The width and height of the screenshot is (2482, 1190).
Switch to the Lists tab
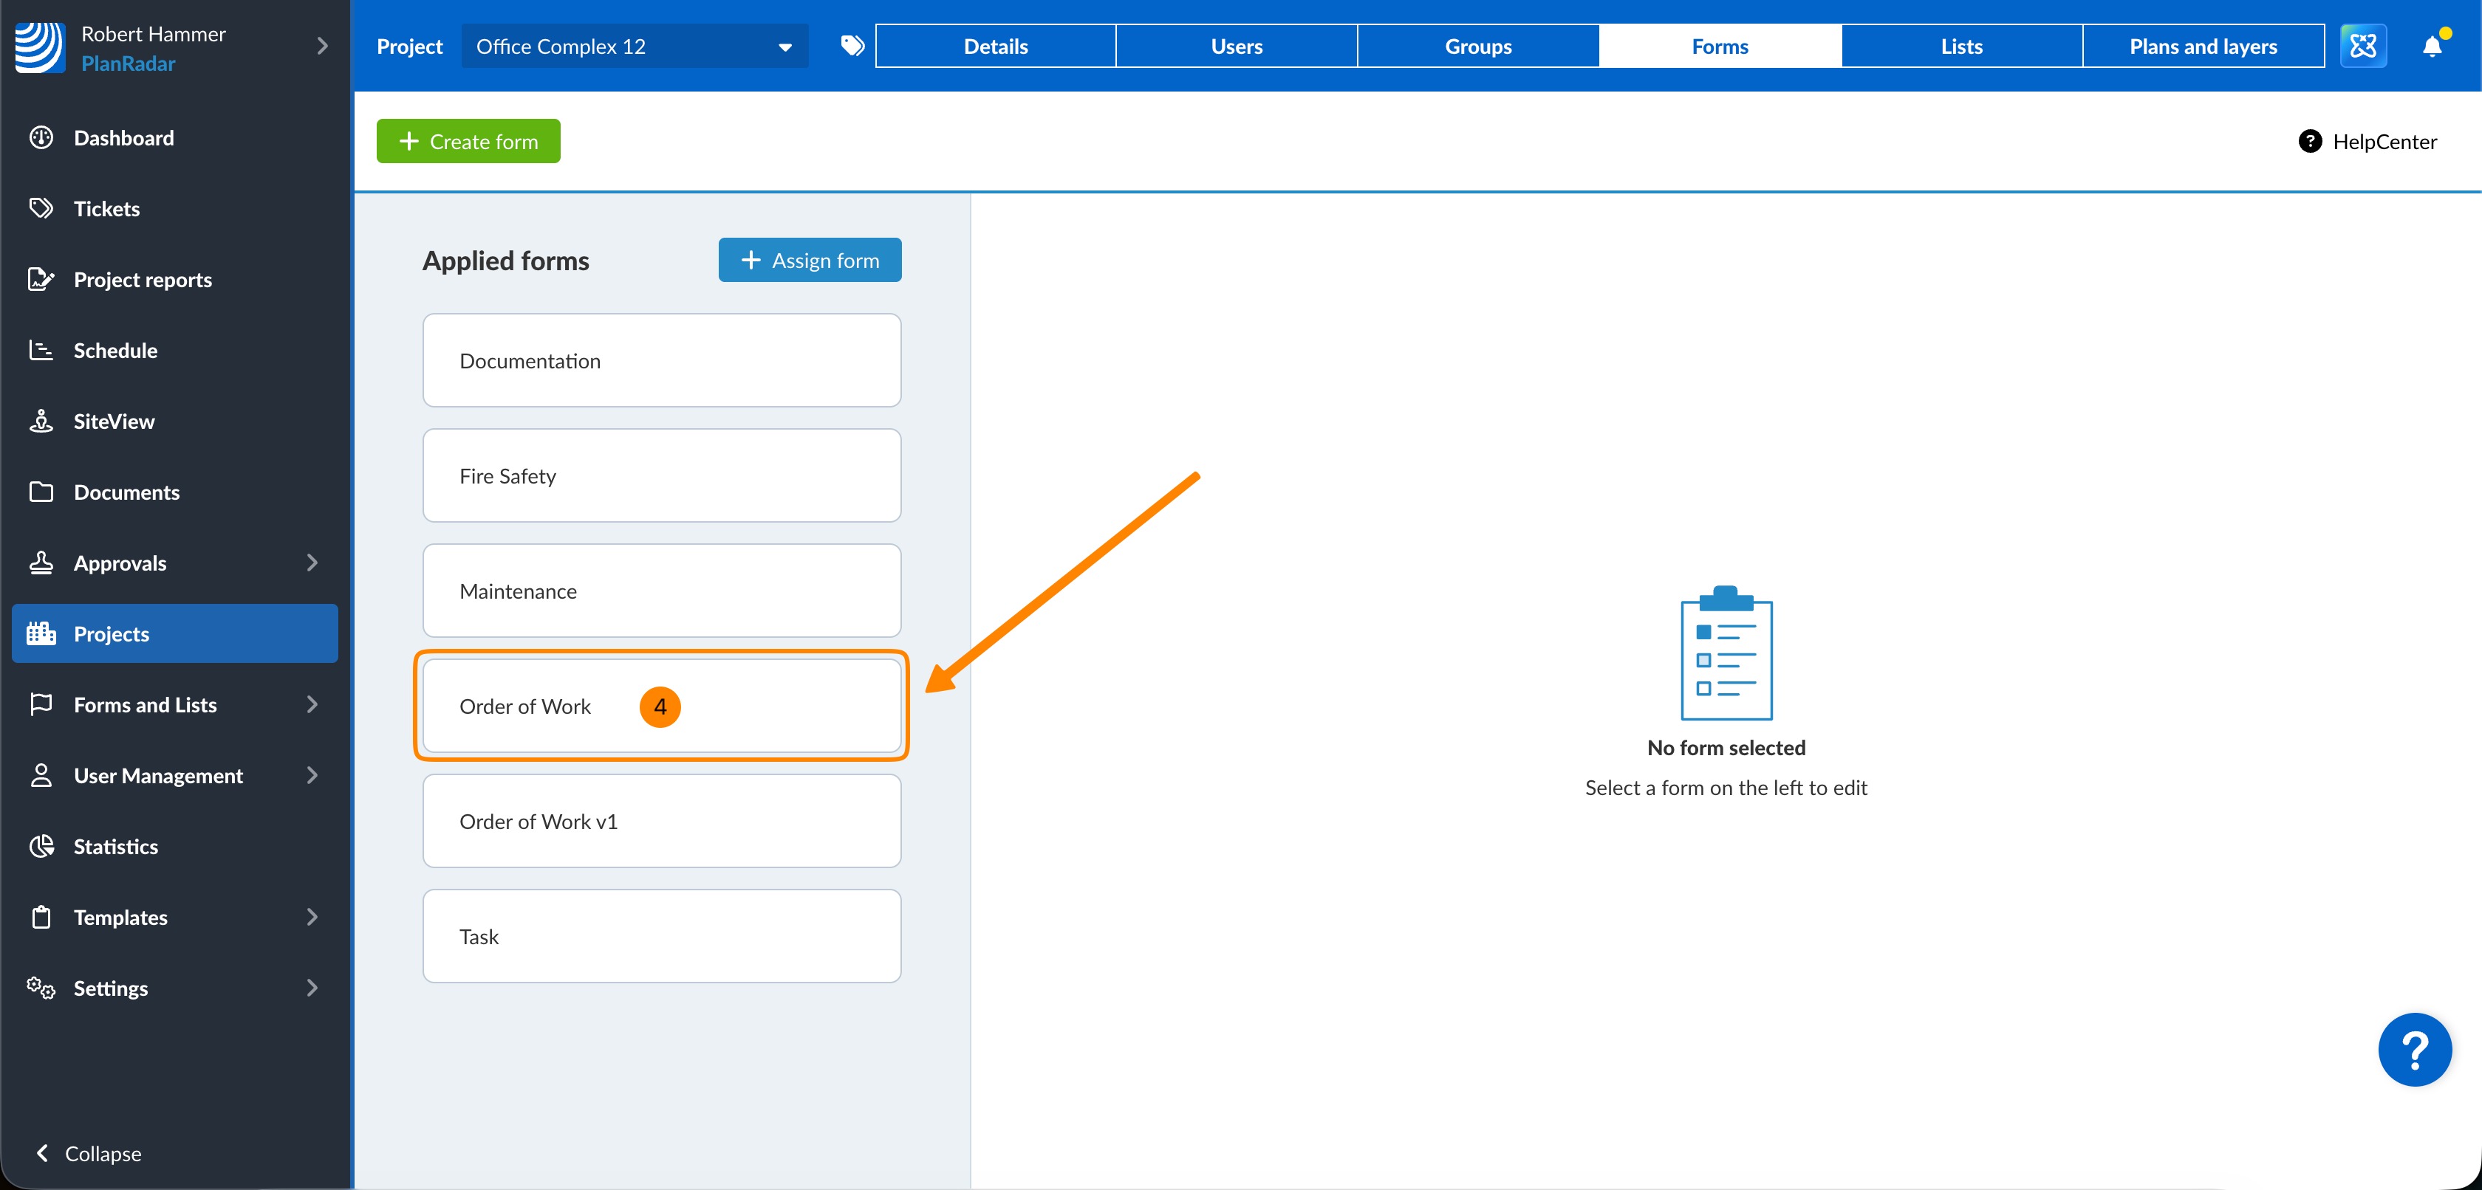click(1960, 47)
